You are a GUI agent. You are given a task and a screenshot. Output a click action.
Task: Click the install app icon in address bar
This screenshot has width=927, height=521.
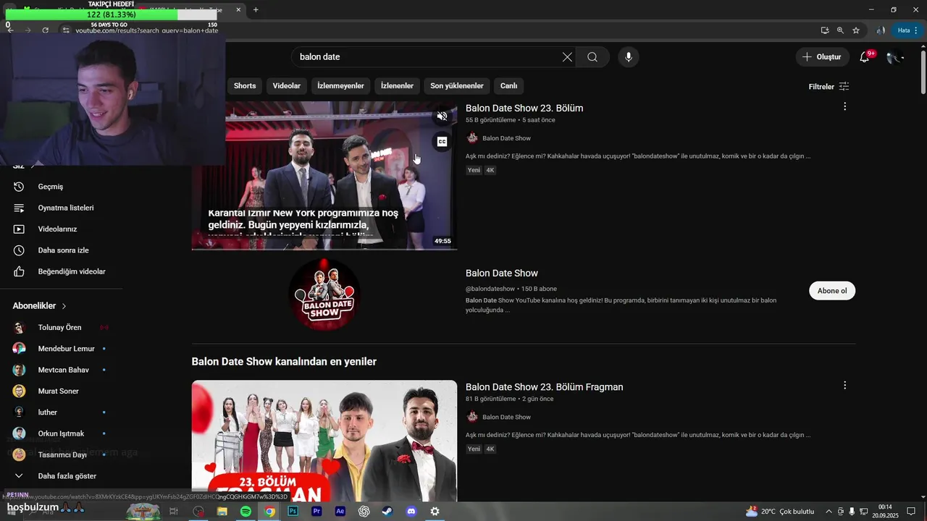(x=824, y=30)
